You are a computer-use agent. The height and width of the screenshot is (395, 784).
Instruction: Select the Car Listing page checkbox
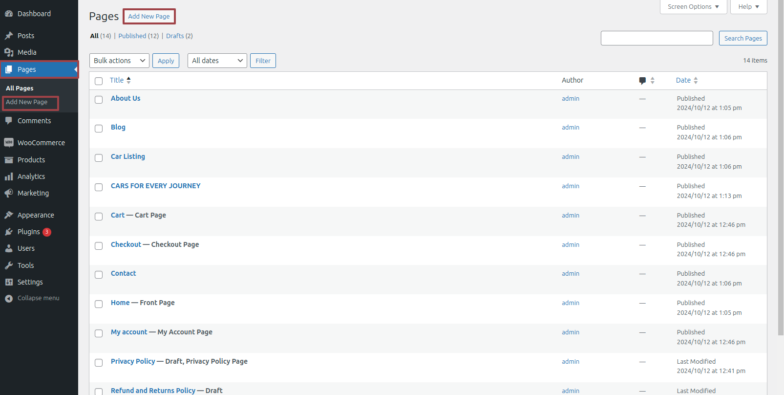99,158
